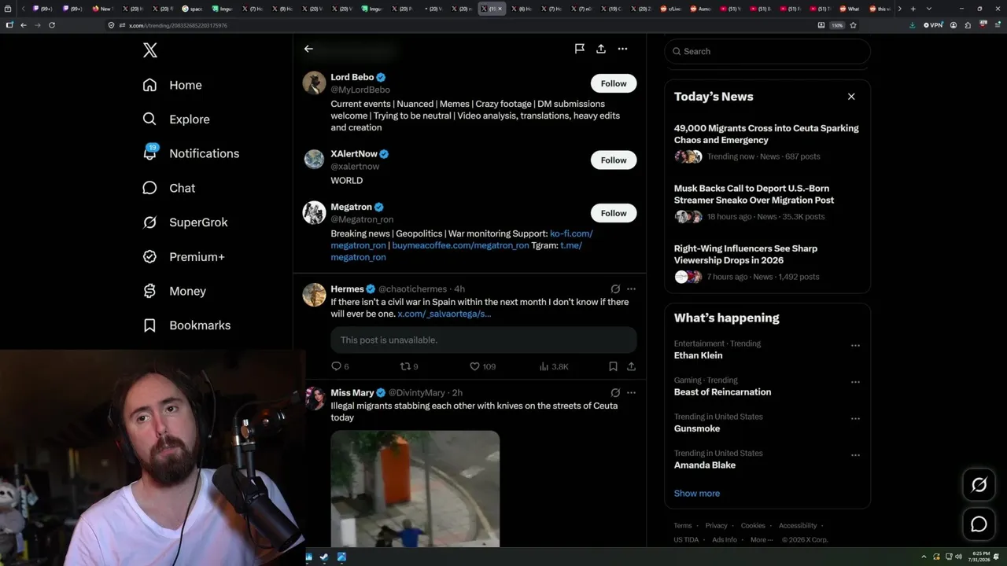Screen dimensions: 1007x566
Task: Repost the Hermes post
Action: (x=406, y=366)
